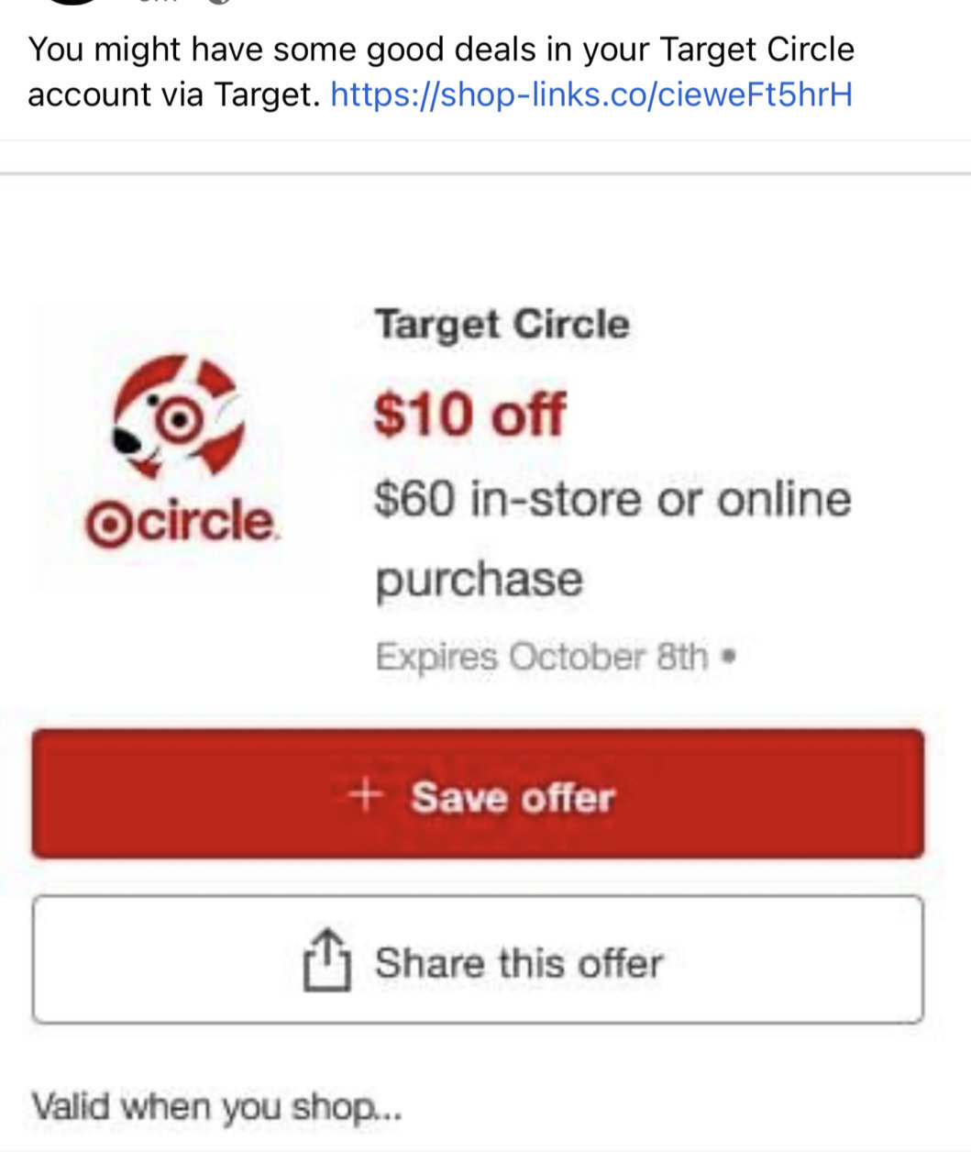Click the Share this offer button
Image resolution: width=971 pixels, height=1174 pixels.
click(x=478, y=959)
